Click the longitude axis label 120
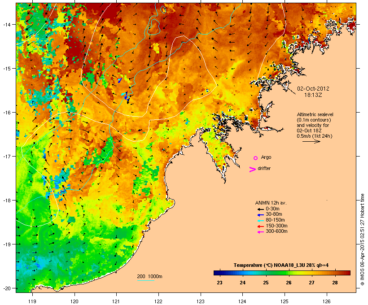The width and height of the screenshot is (368, 305). click(74, 301)
